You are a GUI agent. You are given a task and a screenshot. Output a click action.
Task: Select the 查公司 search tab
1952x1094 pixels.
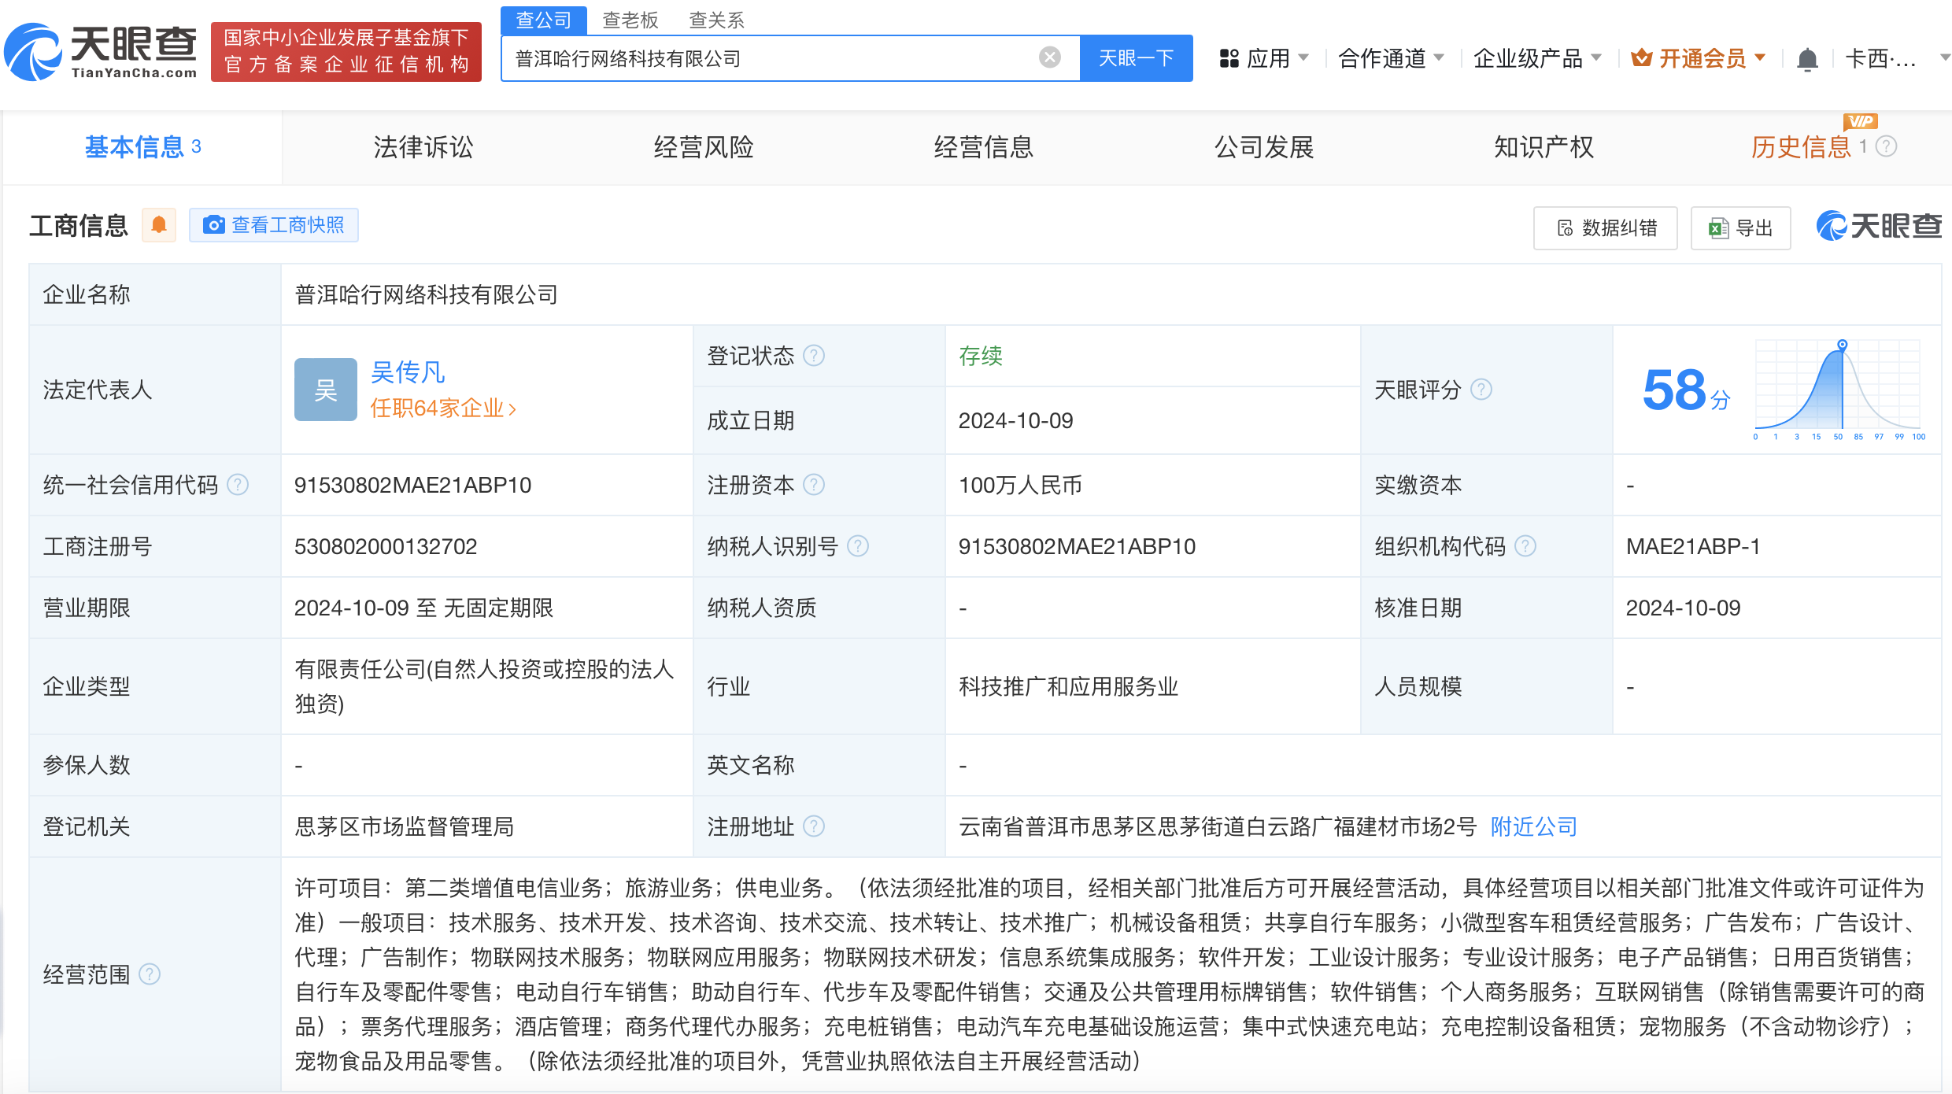pyautogui.click(x=544, y=20)
